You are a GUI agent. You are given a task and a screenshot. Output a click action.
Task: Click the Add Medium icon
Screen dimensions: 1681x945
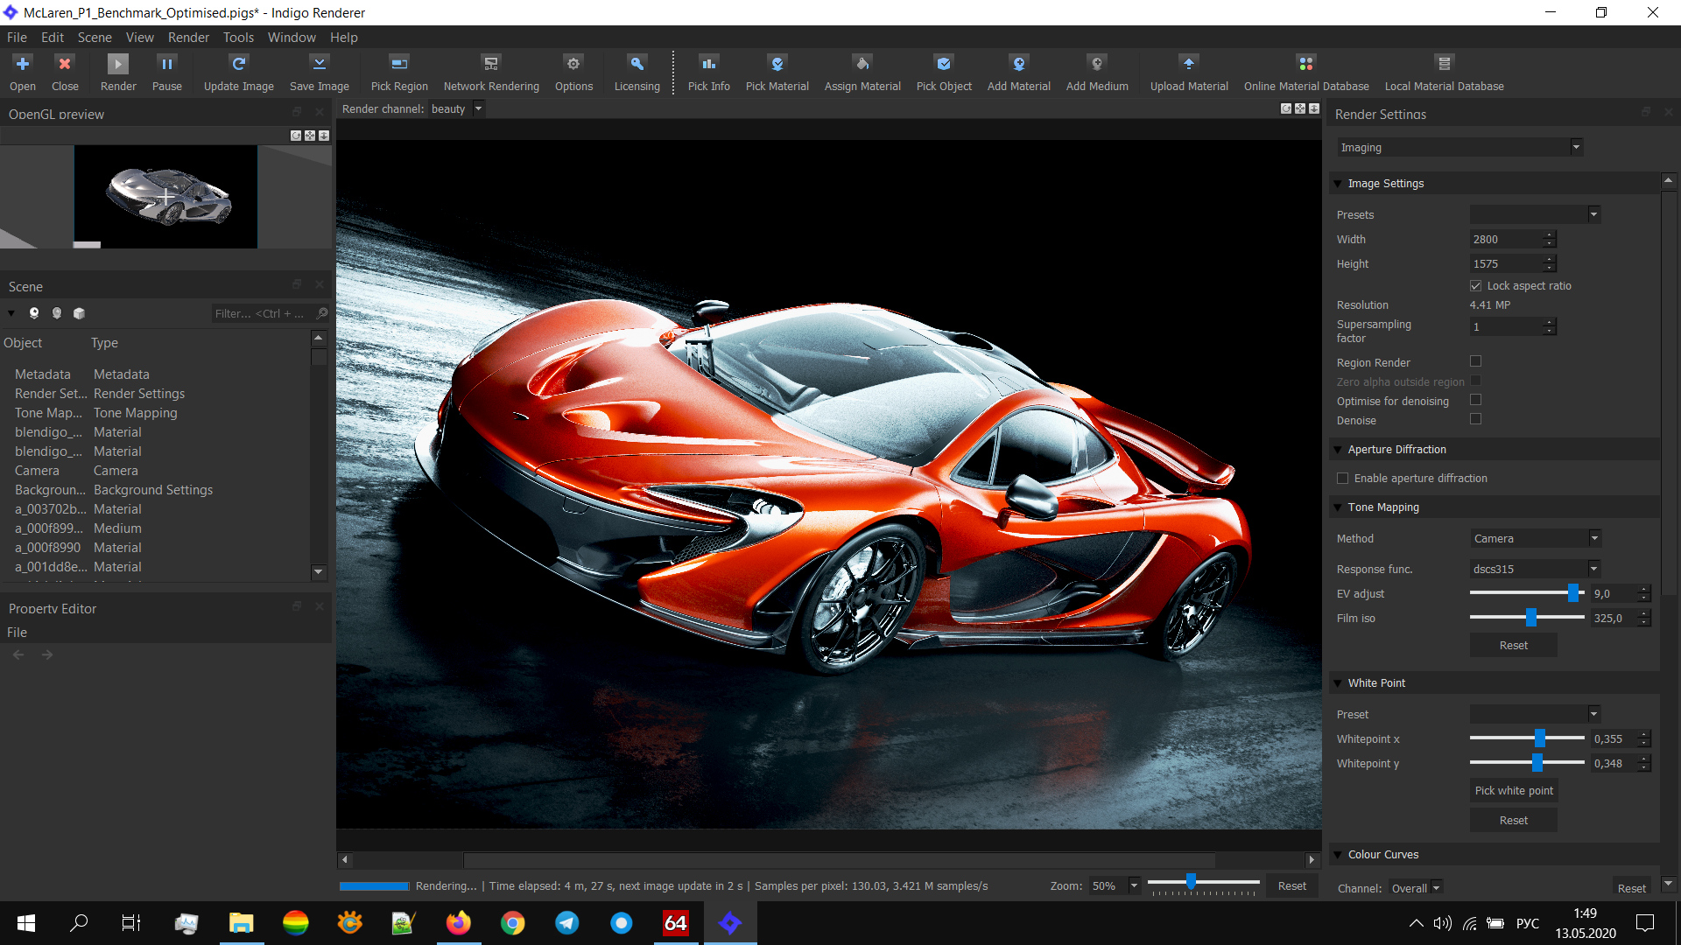coord(1096,64)
